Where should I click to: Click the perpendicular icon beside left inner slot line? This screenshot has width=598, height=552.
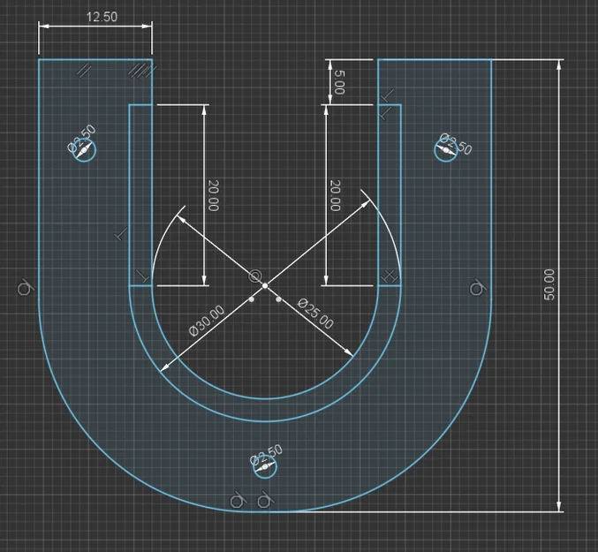121,234
